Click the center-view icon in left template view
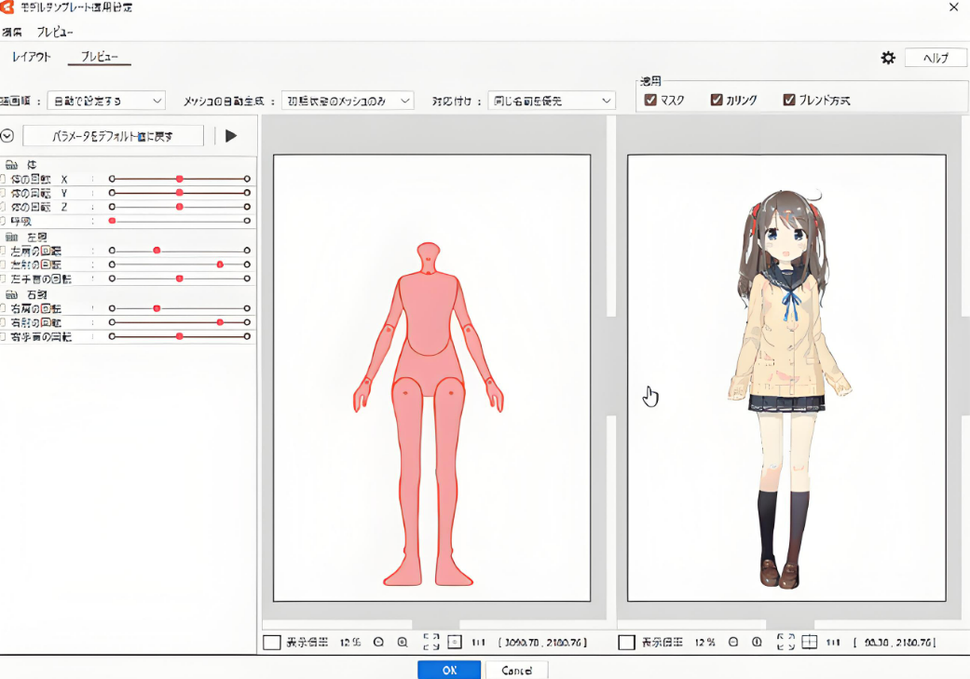This screenshot has width=970, height=679. tap(455, 642)
